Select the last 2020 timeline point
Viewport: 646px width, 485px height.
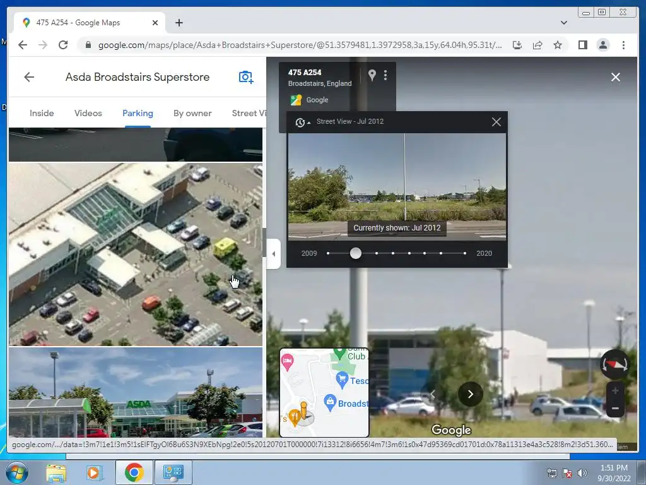point(465,253)
